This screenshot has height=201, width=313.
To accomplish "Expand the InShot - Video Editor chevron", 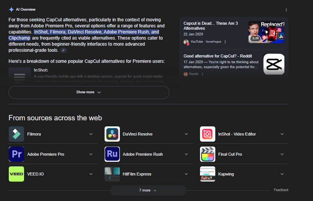I will click(282, 134).
